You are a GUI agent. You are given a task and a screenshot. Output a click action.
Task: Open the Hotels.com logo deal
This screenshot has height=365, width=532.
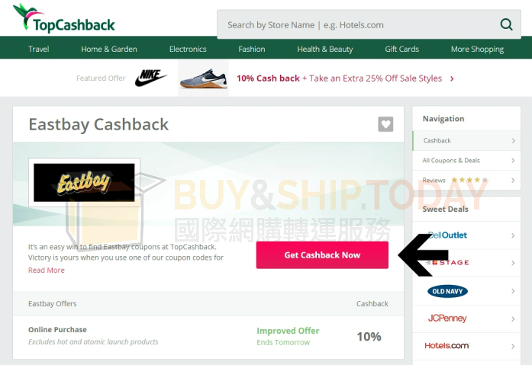pos(447,346)
